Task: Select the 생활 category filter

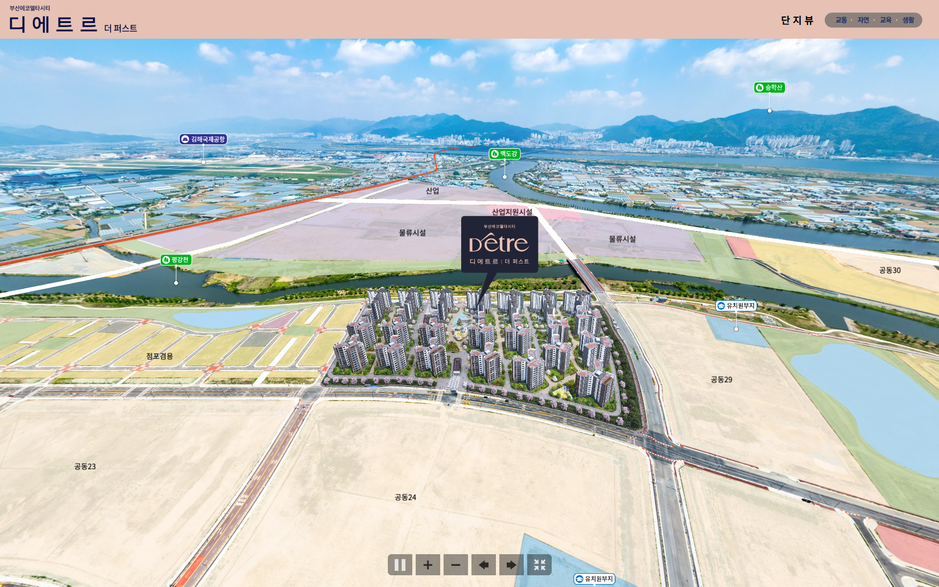Action: click(908, 20)
